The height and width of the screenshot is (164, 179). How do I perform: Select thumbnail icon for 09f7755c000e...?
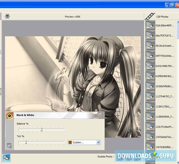150,56
